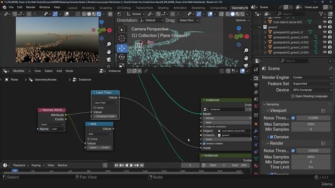Open the Object Data green triangle properties tab
Image resolution: width=335 pixels, height=188 pixels.
pos(256,159)
